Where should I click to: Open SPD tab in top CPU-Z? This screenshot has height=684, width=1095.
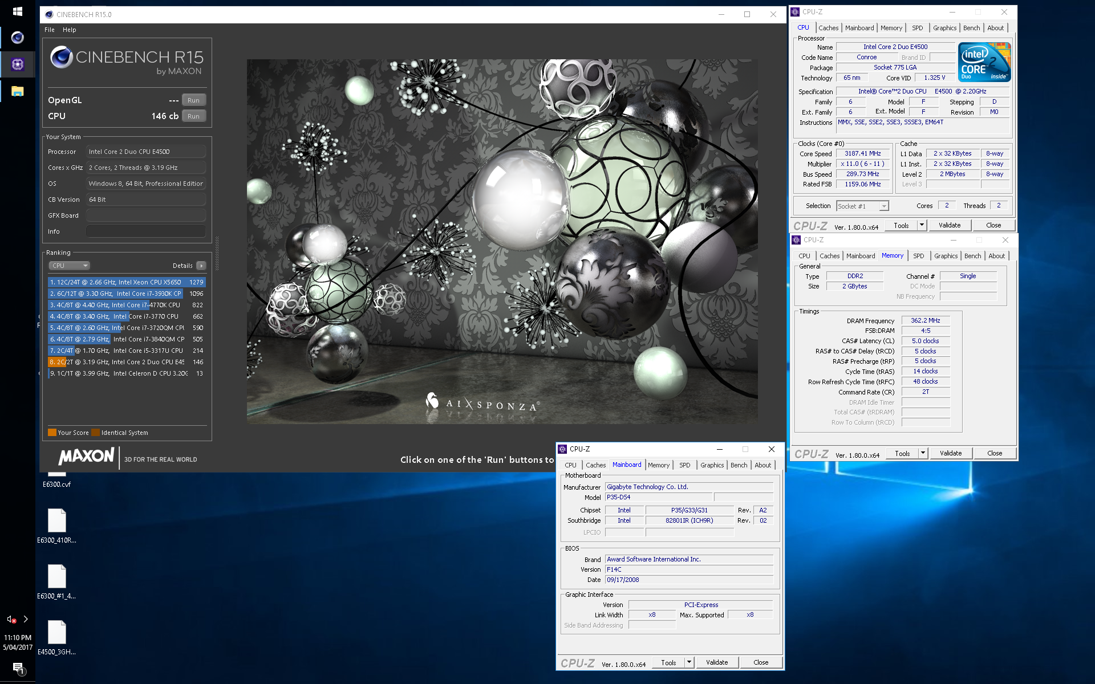[917, 28]
